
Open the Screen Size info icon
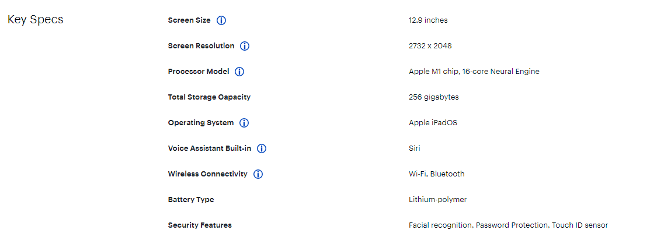click(221, 20)
